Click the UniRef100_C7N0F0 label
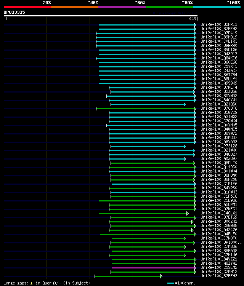Screen dimensions: 244x286 pyautogui.click(x=219, y=238)
